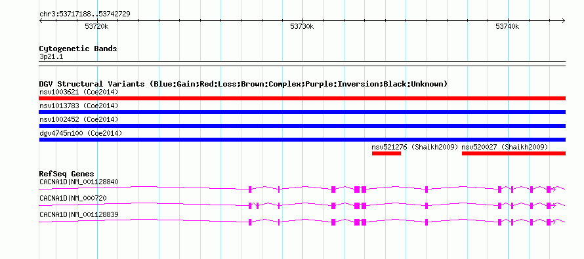
Task: Select the nsv520027 red loss bar
Action: point(514,153)
